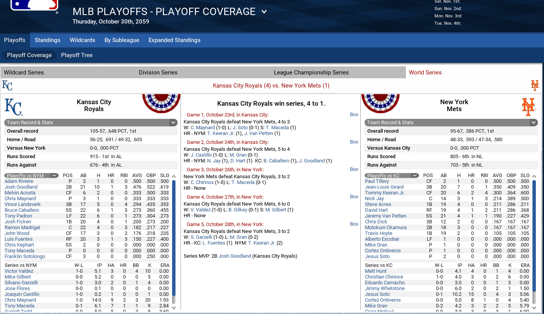
Task: Select the League Championship Series tab
Action: click(311, 73)
